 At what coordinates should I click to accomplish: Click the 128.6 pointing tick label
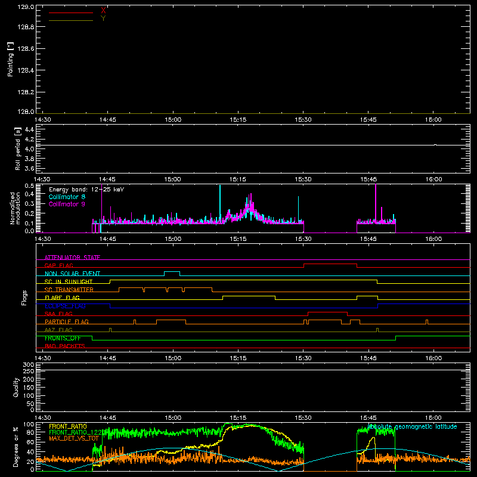click(26, 49)
